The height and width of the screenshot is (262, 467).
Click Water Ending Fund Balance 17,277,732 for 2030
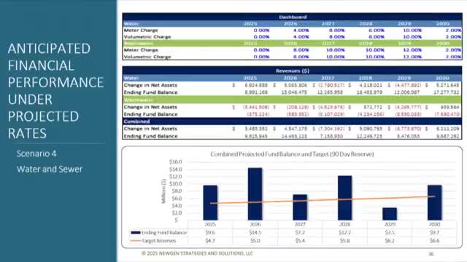tap(447, 92)
